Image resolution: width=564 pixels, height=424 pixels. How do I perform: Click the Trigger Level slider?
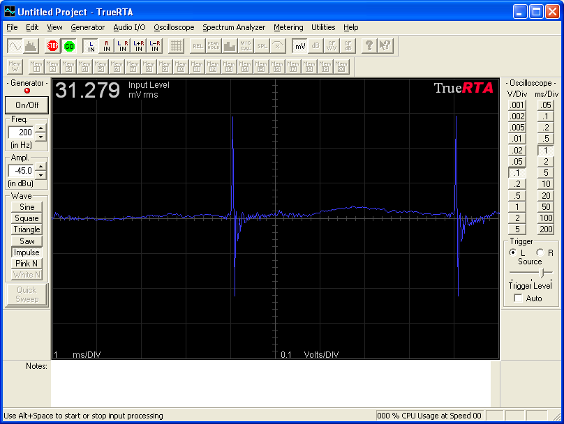(542, 273)
